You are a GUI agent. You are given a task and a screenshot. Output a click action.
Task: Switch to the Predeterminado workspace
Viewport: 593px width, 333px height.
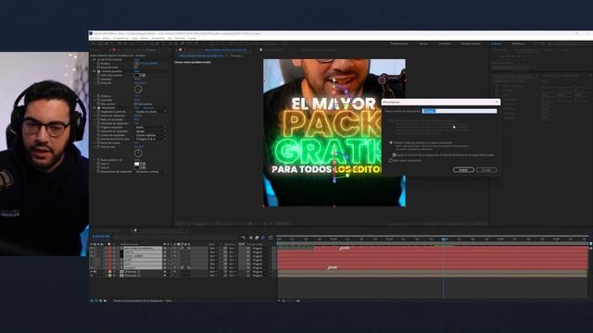point(399,43)
